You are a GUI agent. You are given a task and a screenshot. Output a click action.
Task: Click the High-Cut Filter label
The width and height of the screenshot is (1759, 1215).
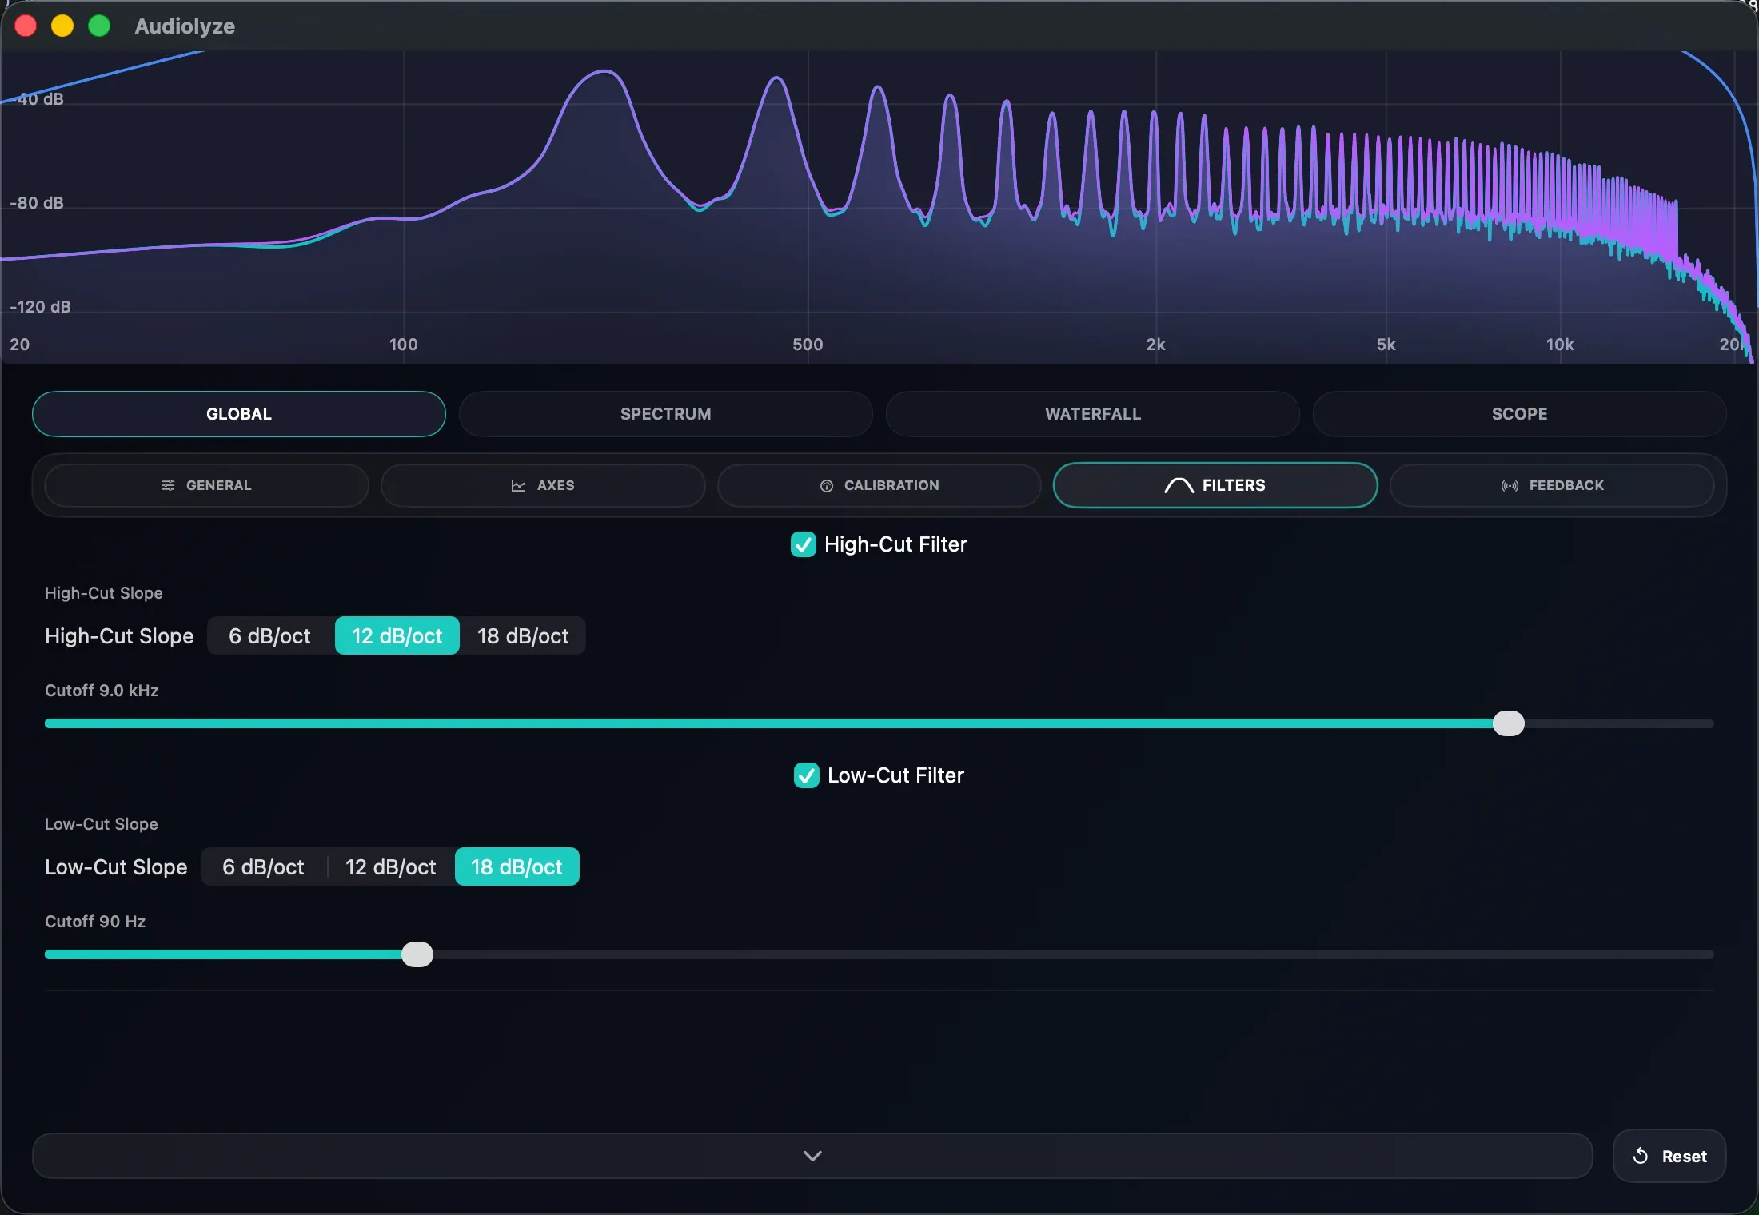(895, 544)
